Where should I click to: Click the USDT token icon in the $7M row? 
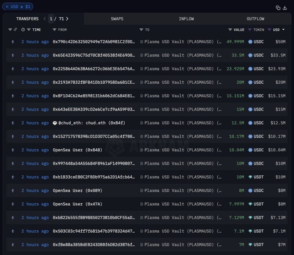pyautogui.click(x=250, y=245)
